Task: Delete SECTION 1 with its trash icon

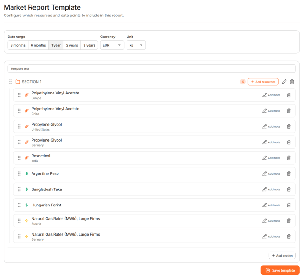Action: 292,82
